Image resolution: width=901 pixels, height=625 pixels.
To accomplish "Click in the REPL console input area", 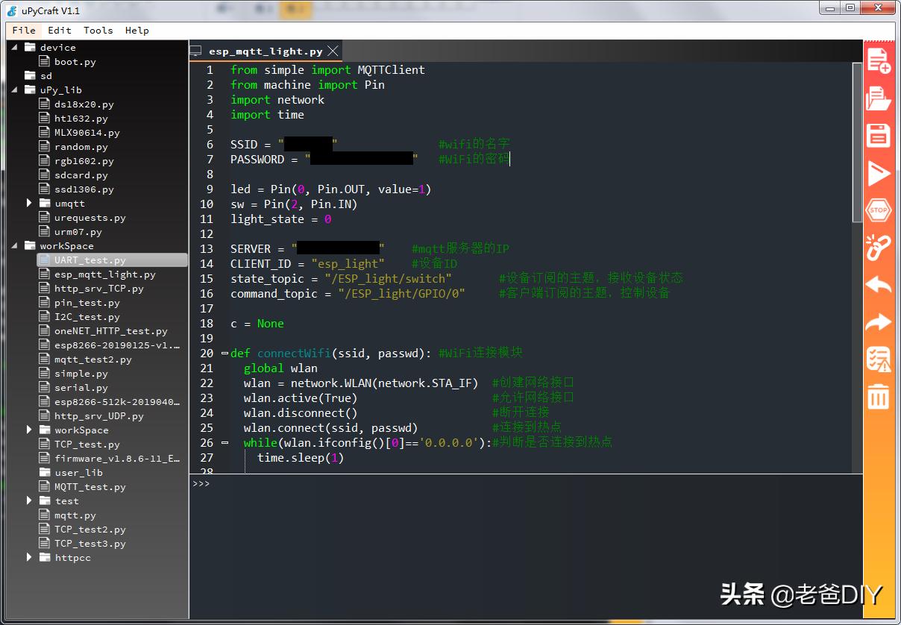I will [x=522, y=544].
